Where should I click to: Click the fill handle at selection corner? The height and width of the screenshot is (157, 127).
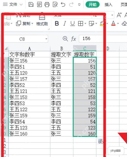point(96,136)
